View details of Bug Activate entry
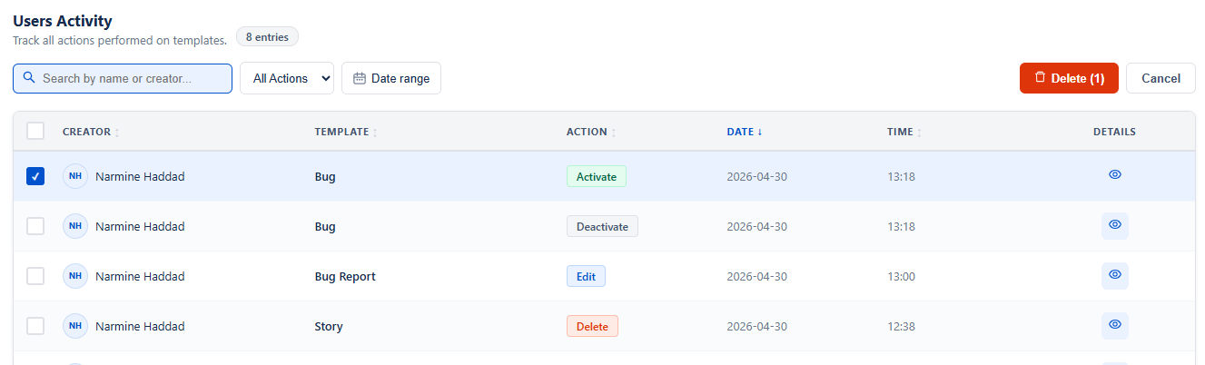 pos(1115,175)
